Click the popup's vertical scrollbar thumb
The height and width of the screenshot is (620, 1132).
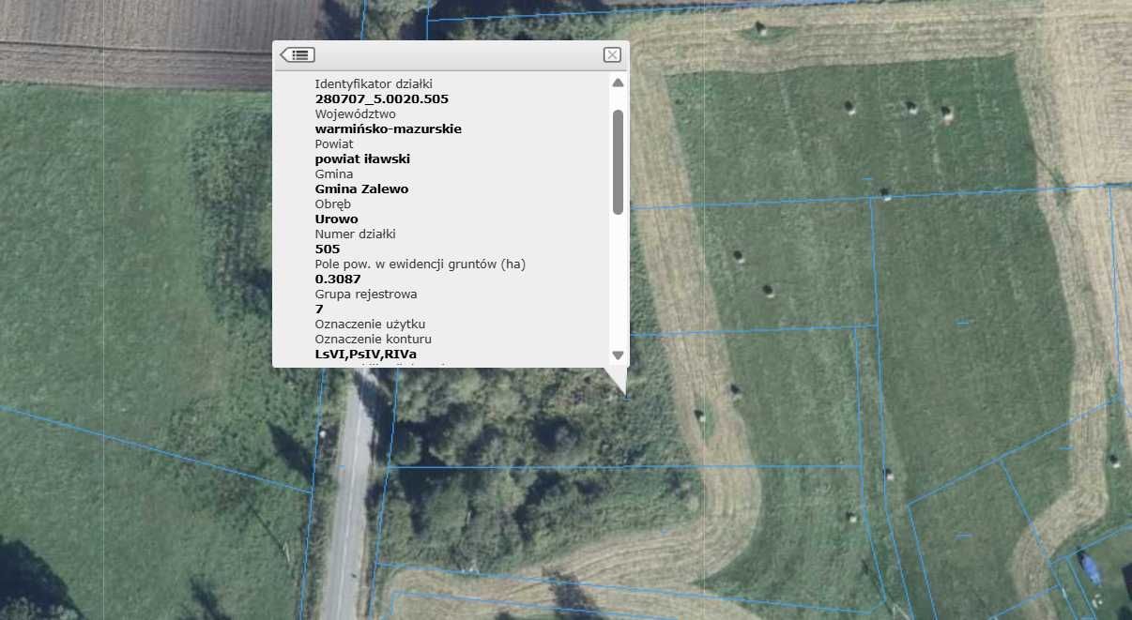(x=618, y=161)
